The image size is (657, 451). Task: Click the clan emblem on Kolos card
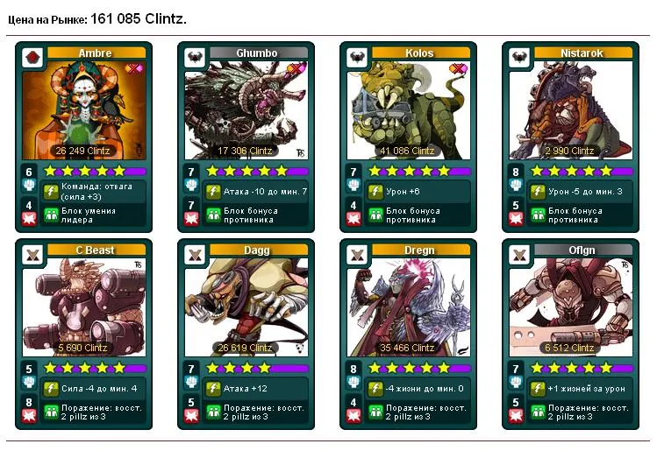tap(357, 57)
